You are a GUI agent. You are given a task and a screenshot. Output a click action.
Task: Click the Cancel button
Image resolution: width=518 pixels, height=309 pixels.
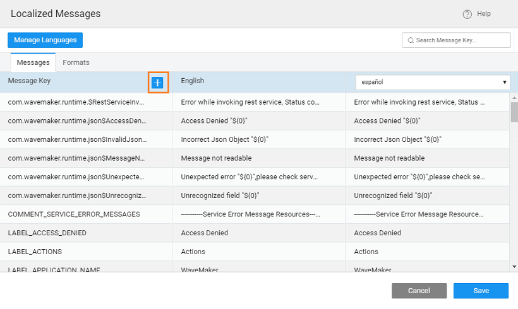coord(419,291)
